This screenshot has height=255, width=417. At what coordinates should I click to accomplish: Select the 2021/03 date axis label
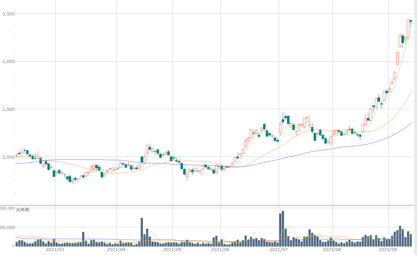pos(55,249)
